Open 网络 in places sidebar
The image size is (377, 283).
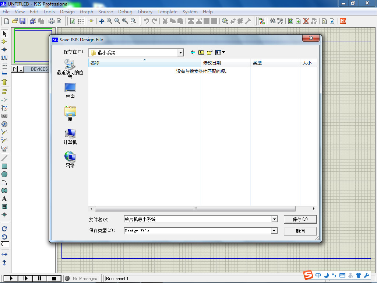(x=70, y=160)
